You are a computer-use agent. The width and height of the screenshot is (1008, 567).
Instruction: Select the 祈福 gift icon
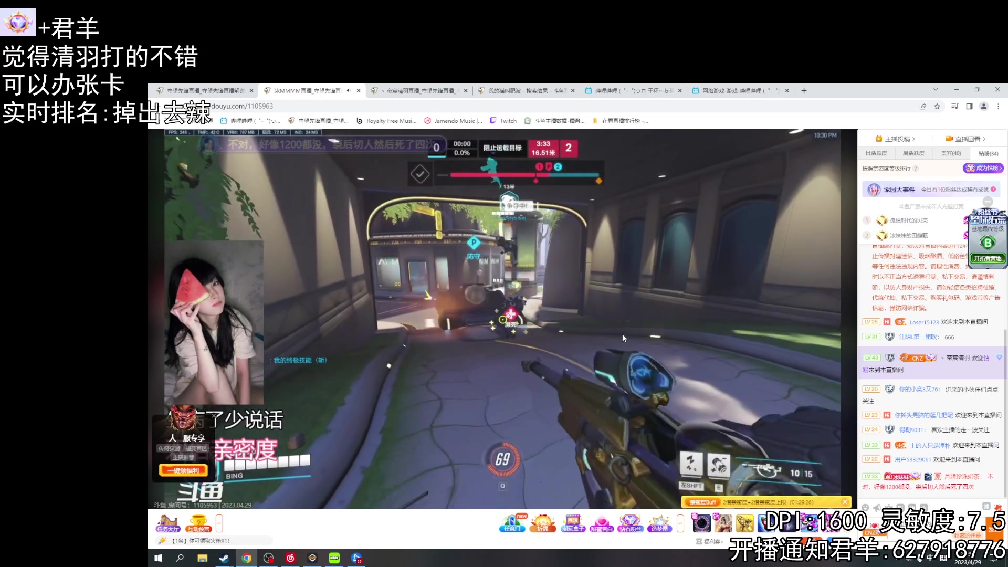click(543, 523)
